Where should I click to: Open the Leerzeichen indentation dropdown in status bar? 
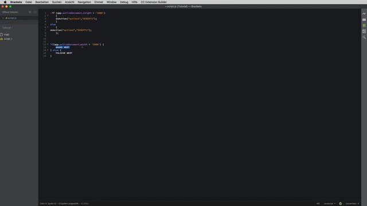coord(352,204)
